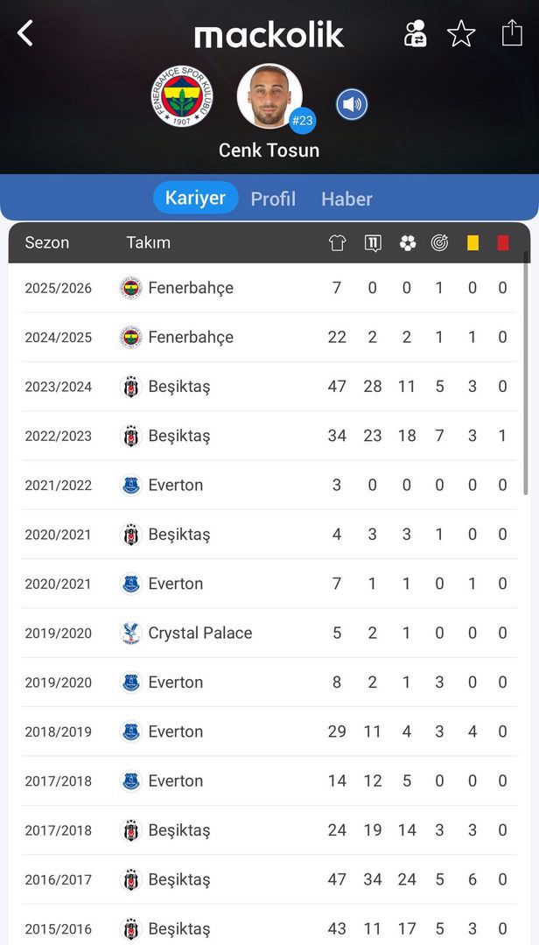Tap the goals ball column icon

click(407, 243)
